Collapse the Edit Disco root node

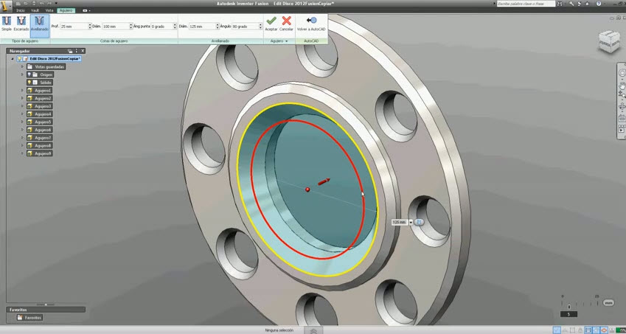(13, 59)
